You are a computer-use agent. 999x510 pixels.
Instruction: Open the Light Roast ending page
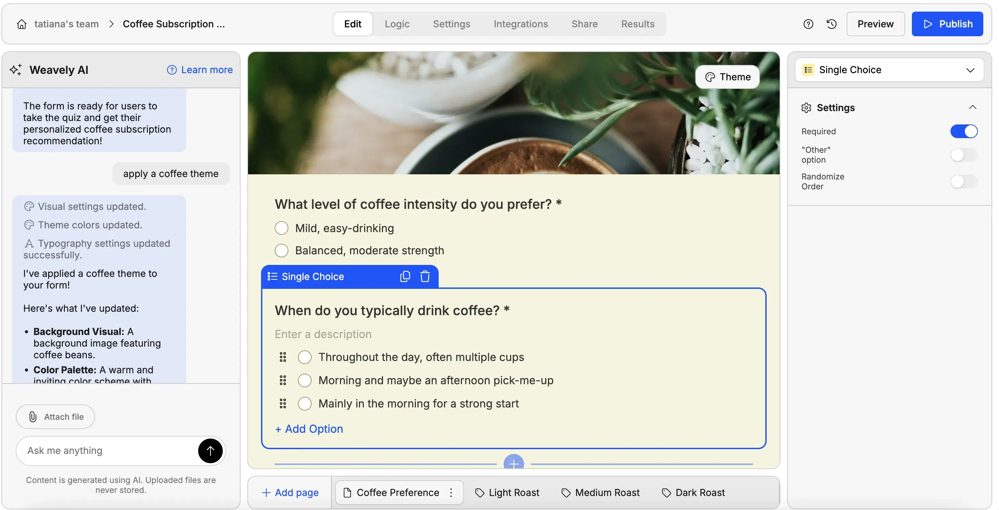click(x=507, y=493)
